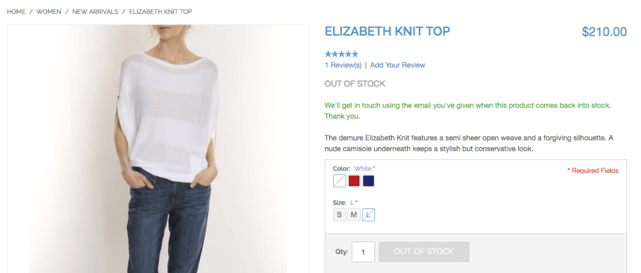The height and width of the screenshot is (273, 641).
Task: Click the product photo of white knit top
Action: [x=158, y=149]
